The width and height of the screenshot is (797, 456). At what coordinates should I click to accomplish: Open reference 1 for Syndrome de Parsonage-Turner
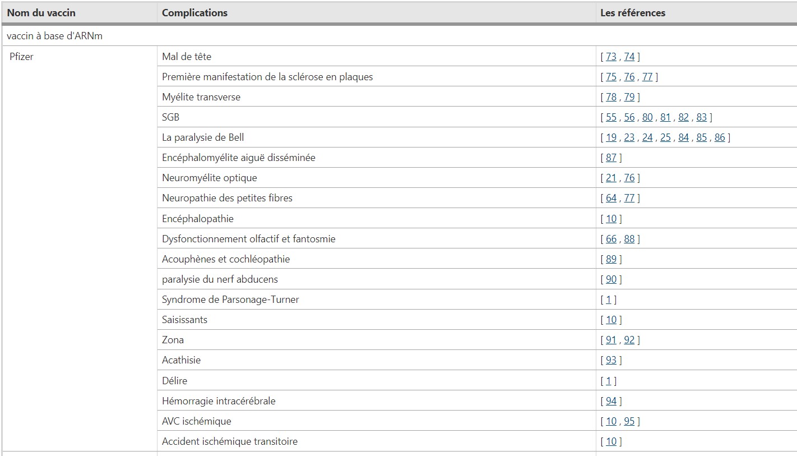click(609, 300)
